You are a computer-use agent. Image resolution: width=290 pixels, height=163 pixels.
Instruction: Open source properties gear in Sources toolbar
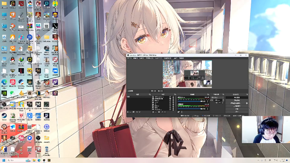[x=159, y=112]
